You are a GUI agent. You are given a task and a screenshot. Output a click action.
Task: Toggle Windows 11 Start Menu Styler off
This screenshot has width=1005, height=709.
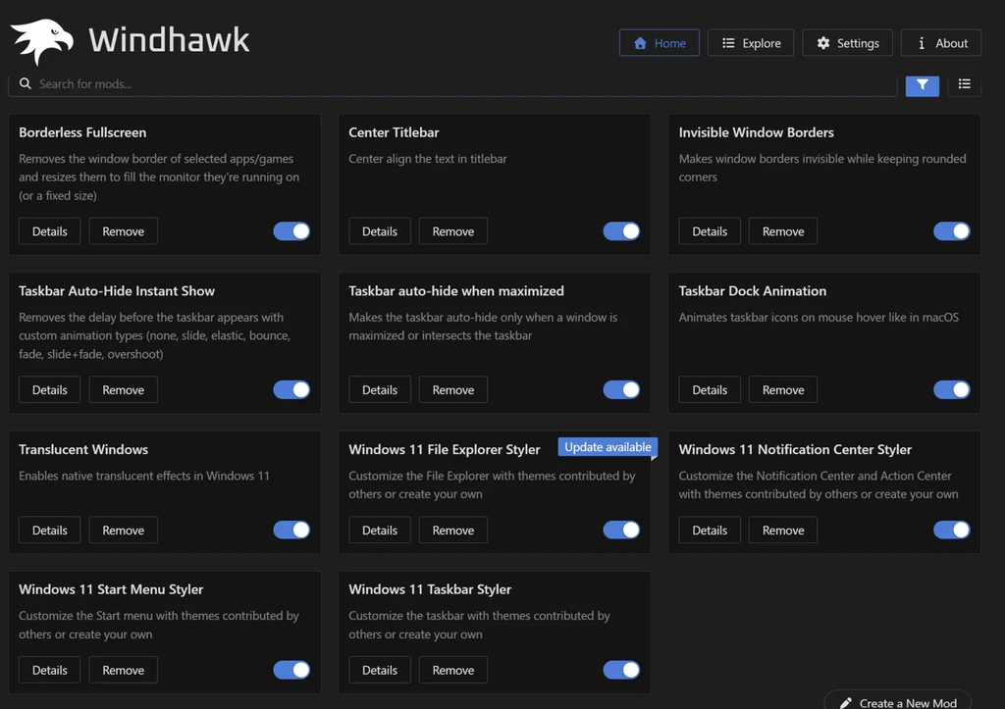[x=291, y=670]
